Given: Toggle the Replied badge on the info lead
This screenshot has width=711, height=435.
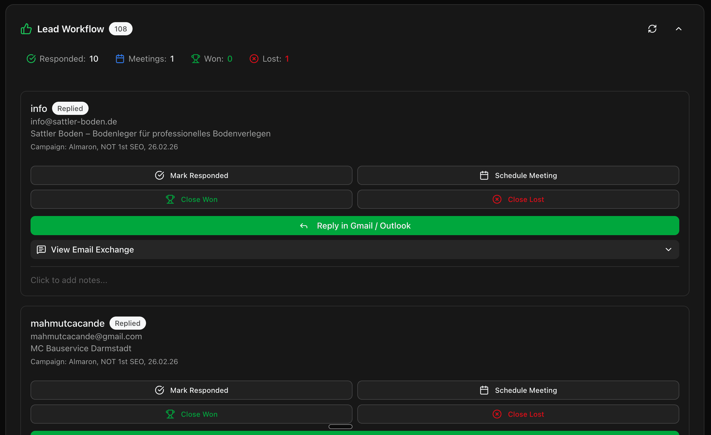Looking at the screenshot, I should click(70, 108).
